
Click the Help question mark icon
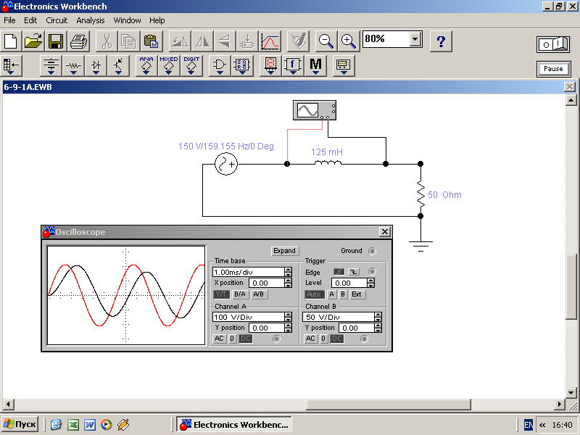click(441, 41)
